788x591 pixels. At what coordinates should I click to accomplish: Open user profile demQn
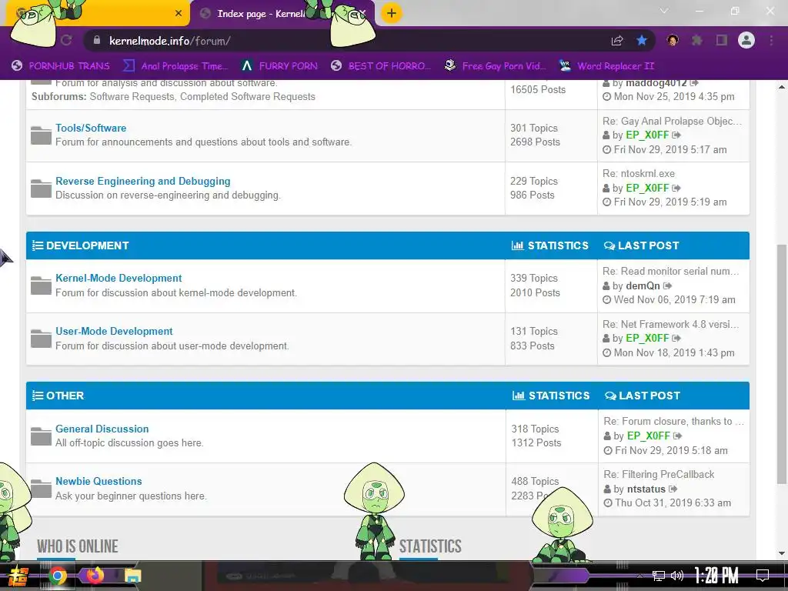(x=643, y=286)
